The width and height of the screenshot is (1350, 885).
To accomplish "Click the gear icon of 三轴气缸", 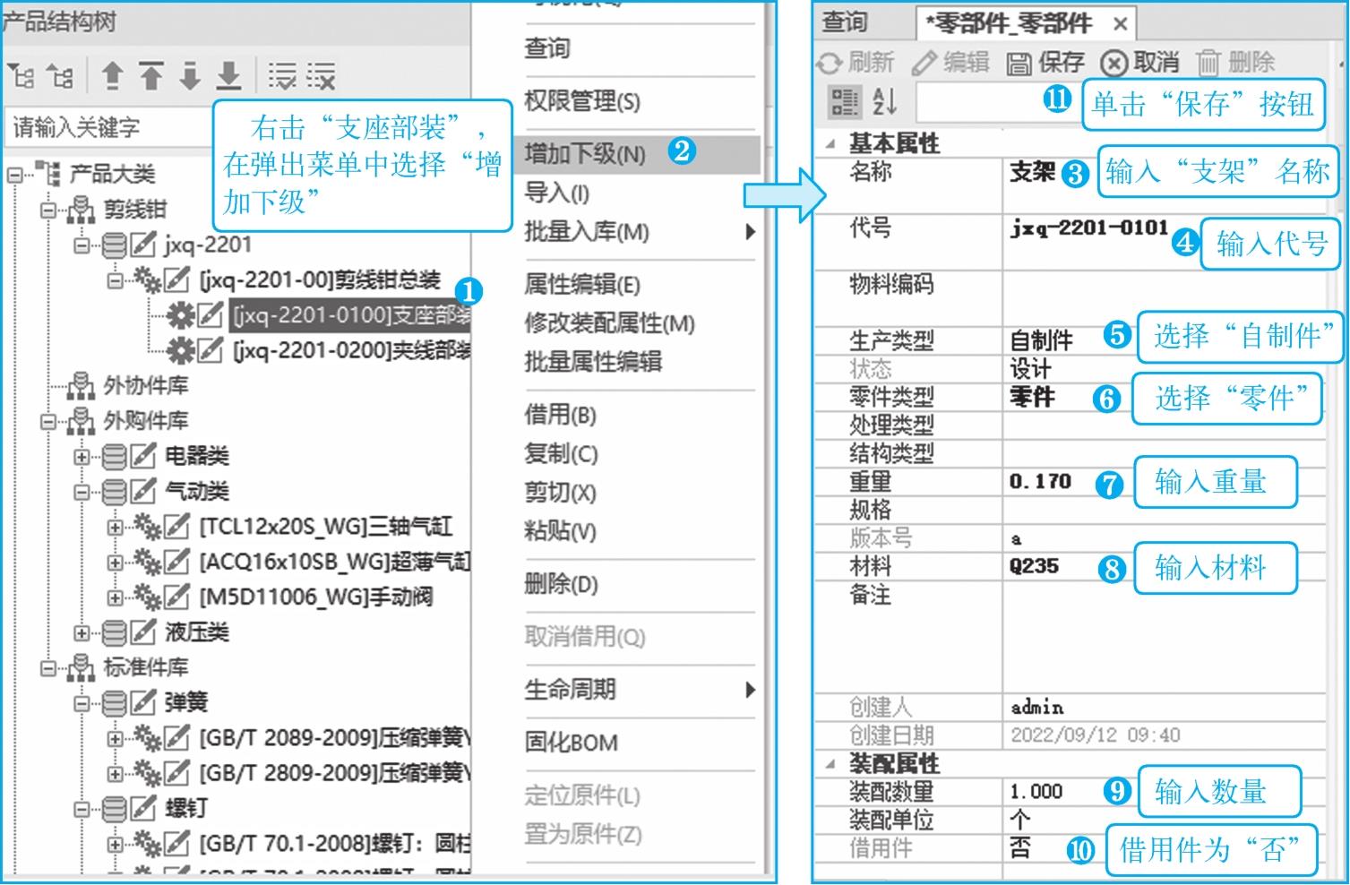I will pyautogui.click(x=148, y=527).
